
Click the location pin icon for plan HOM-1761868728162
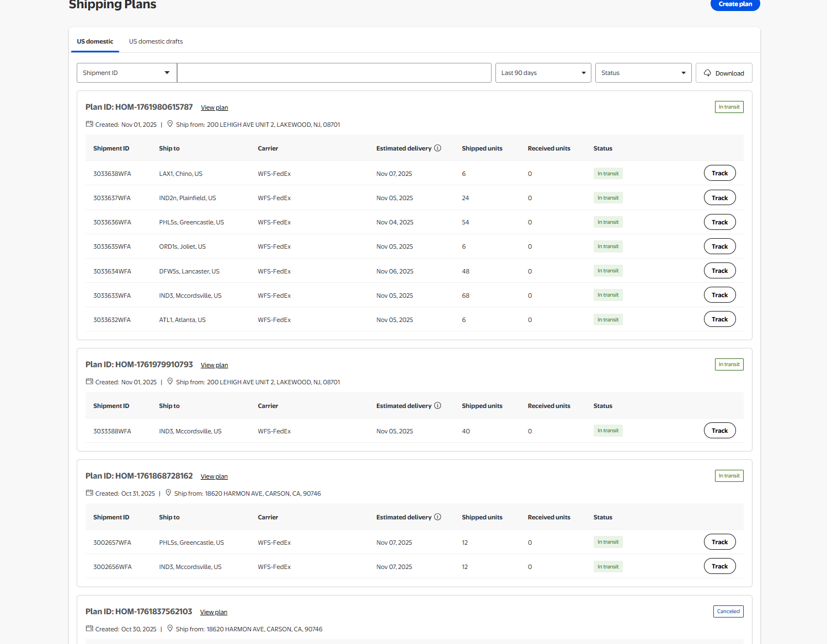pyautogui.click(x=168, y=493)
